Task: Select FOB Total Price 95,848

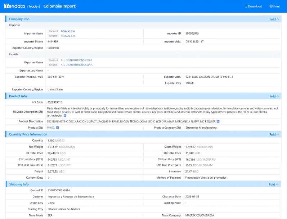Action: click(189, 153)
